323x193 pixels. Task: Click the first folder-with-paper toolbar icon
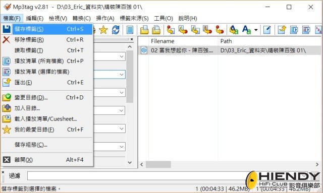tap(144, 30)
